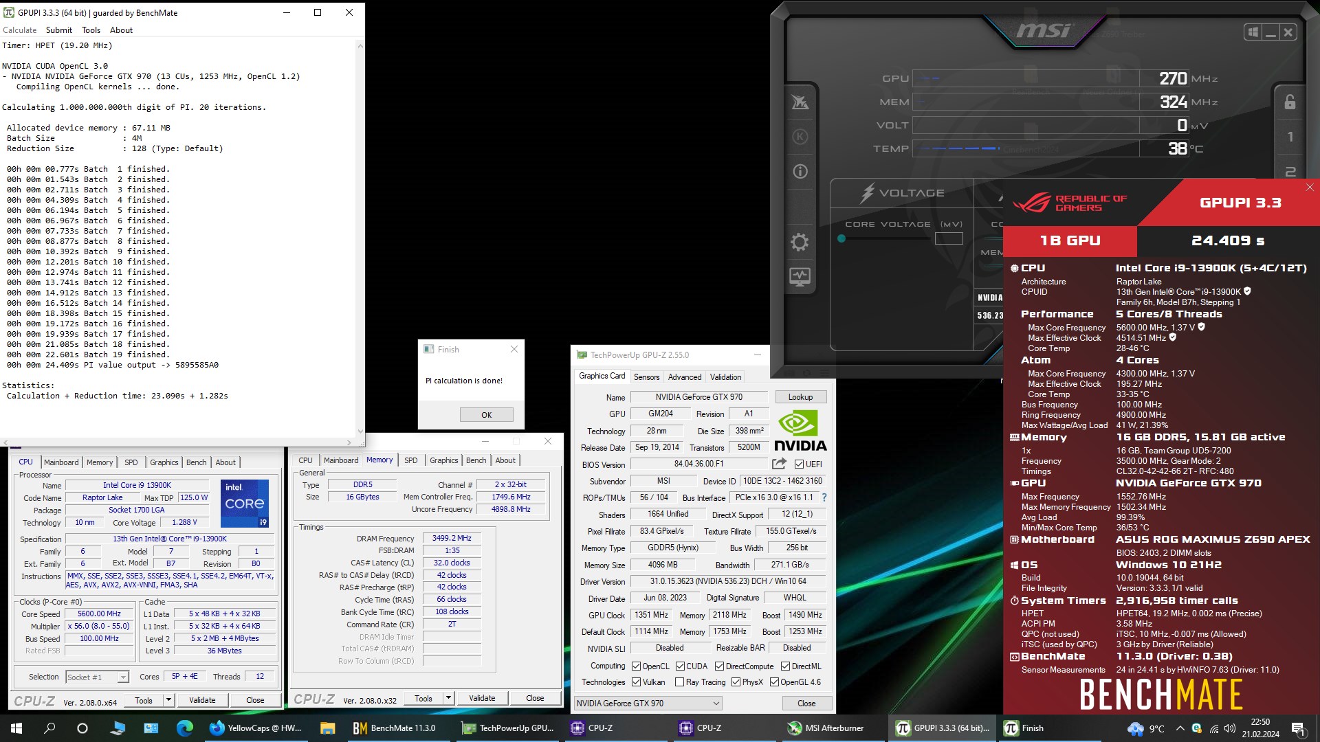
Task: Open Socket #1 selection dropdown in CPU-Z
Action: 97,677
